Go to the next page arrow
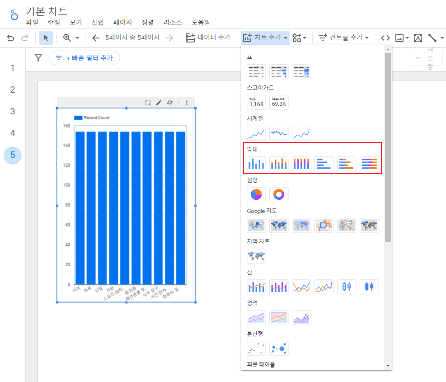This screenshot has height=382, width=446. [x=169, y=38]
